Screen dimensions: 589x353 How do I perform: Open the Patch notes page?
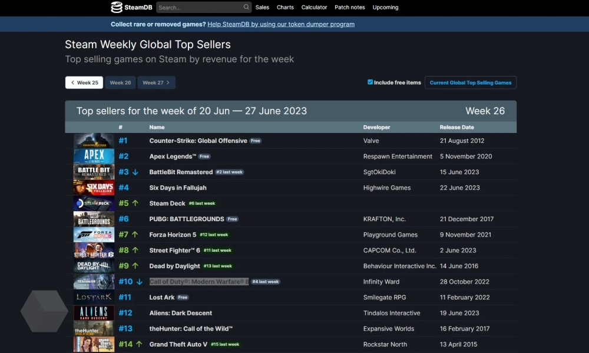coord(349,8)
